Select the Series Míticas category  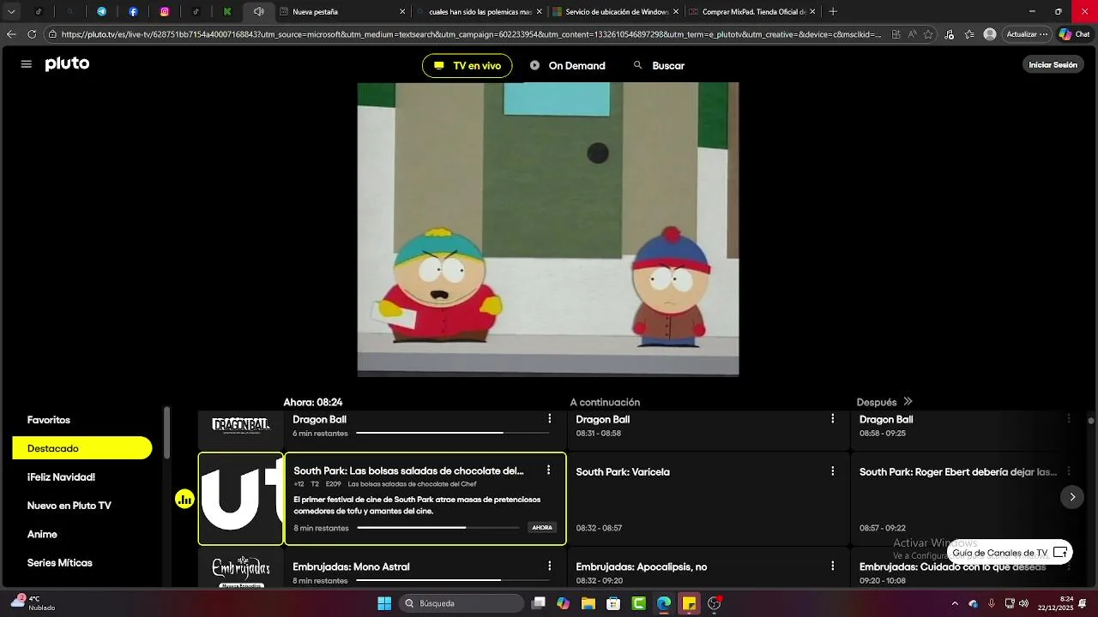[59, 563]
